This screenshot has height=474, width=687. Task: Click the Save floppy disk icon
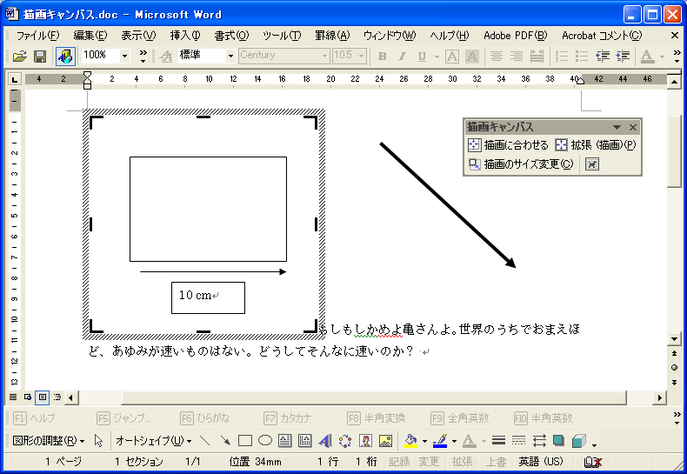(x=40, y=56)
